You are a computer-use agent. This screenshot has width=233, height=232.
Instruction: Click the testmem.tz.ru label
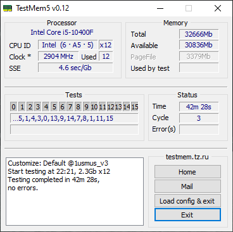click(187, 157)
